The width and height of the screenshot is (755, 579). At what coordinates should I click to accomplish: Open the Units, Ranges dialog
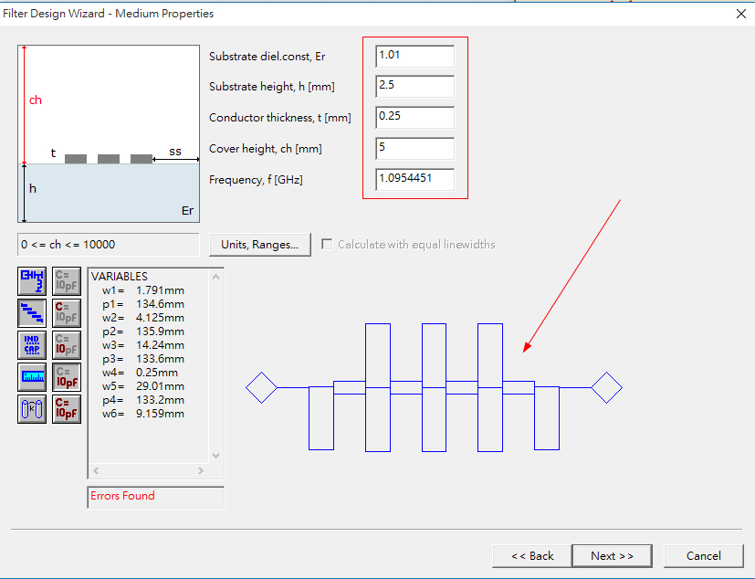tap(260, 245)
